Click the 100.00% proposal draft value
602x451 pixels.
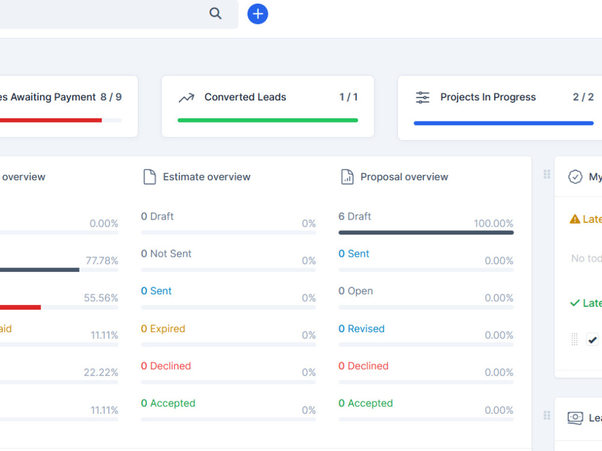point(494,223)
